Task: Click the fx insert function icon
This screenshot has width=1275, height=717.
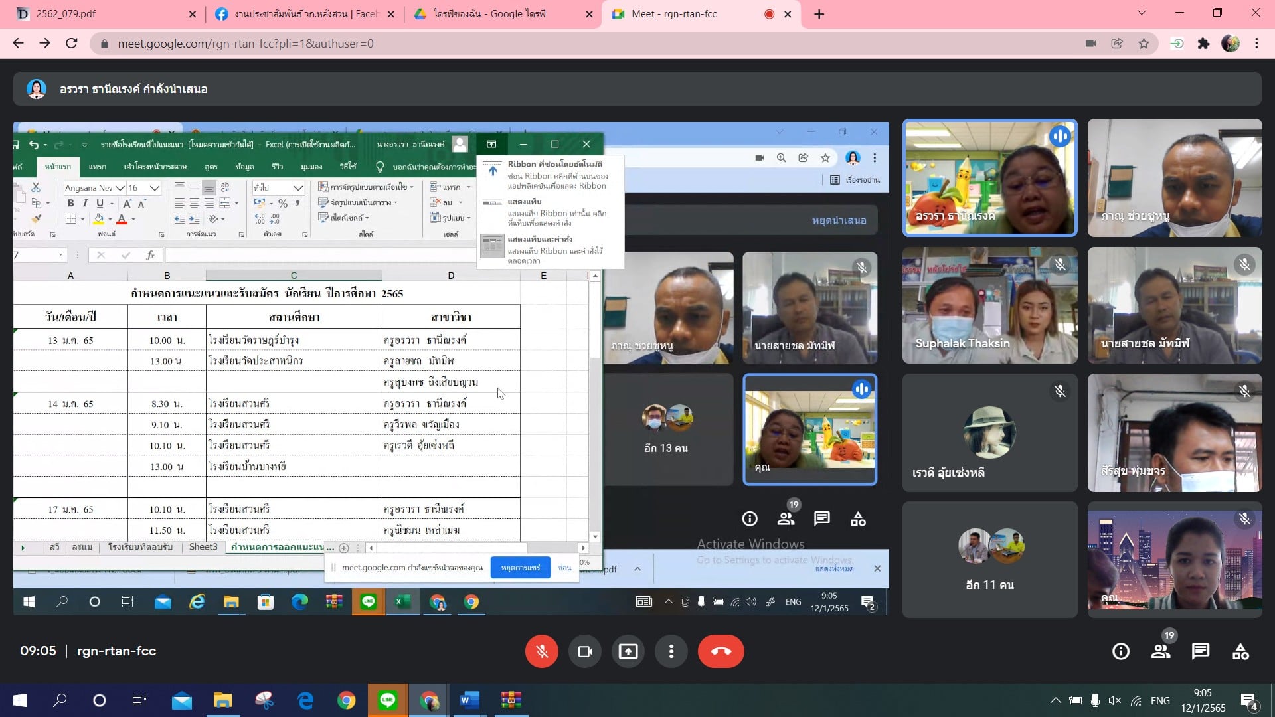Action: 151,255
